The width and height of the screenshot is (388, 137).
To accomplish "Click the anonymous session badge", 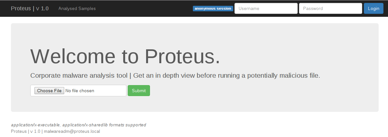I will [213, 8].
